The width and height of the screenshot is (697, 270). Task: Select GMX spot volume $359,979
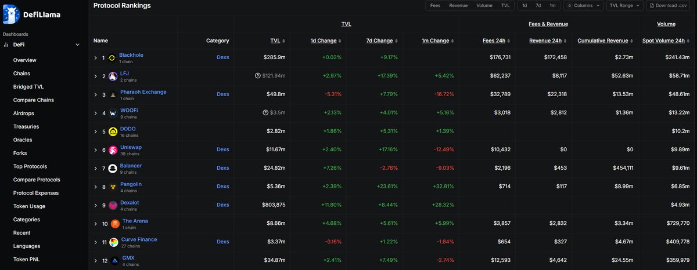[x=677, y=260]
